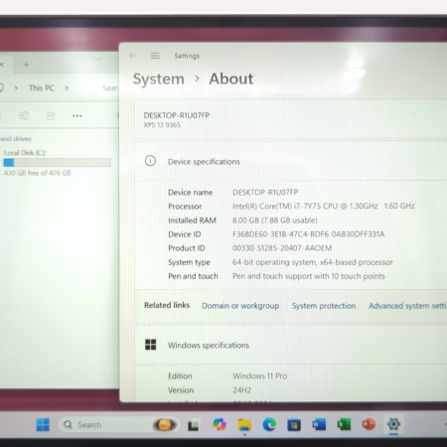Launch Word from the taskbar
This screenshot has width=447, height=447.
click(x=319, y=424)
